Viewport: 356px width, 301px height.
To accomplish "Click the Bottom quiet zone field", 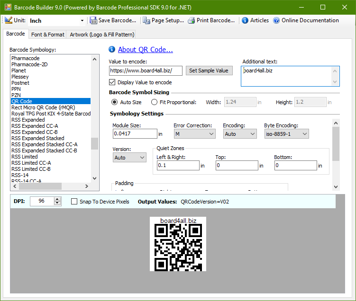I will (x=296, y=166).
